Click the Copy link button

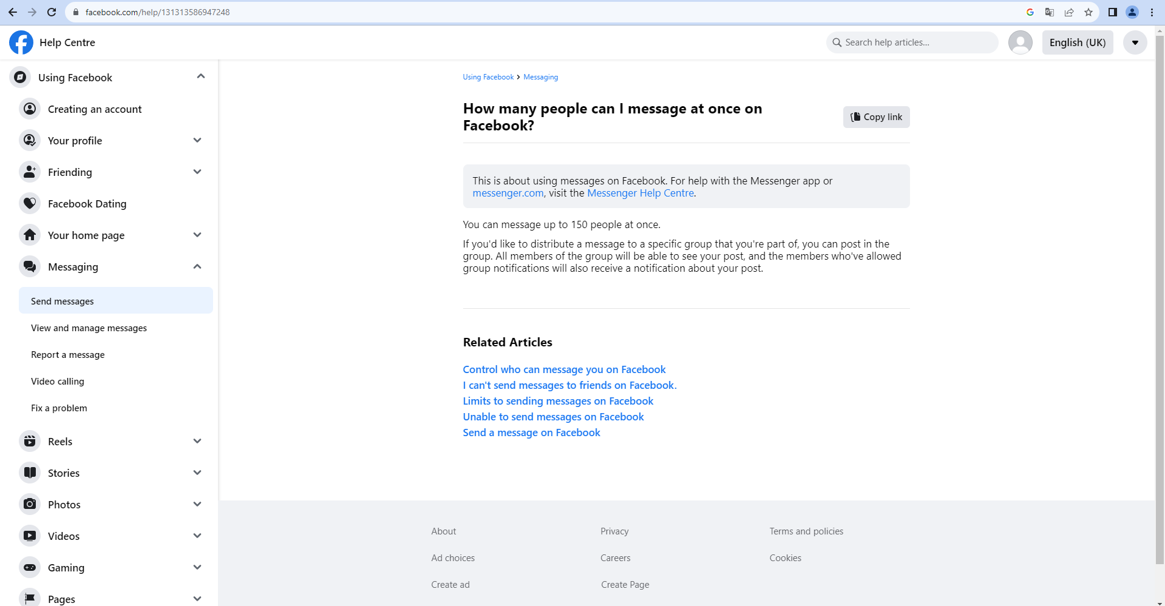tap(876, 117)
